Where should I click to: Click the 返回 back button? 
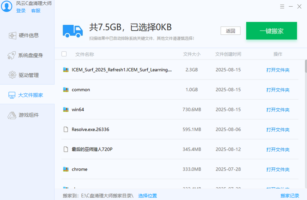click(231, 31)
